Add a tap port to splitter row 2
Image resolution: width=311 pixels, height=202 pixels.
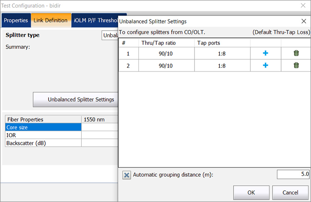click(265, 65)
